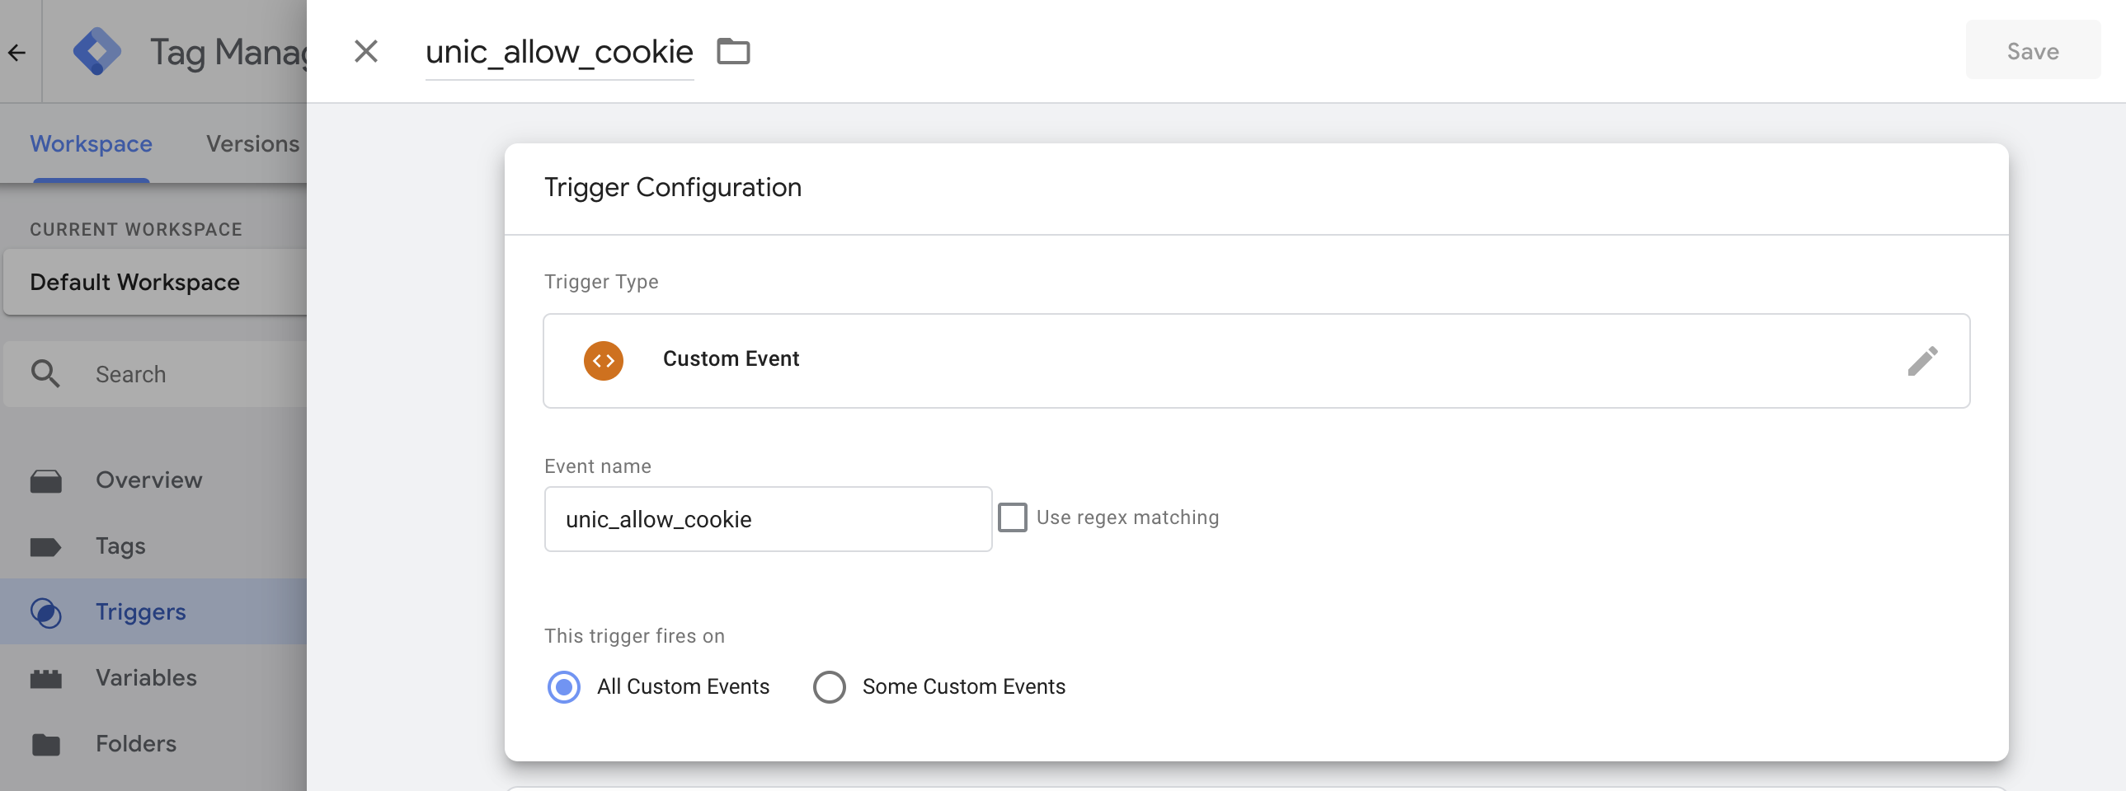Viewport: 2126px width, 791px height.
Task: Open Overview in the sidebar
Action: tap(148, 480)
